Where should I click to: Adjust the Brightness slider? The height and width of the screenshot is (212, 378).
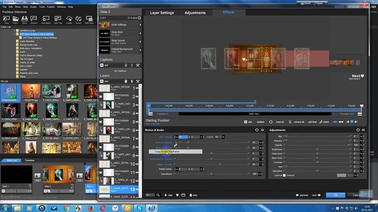318,150
